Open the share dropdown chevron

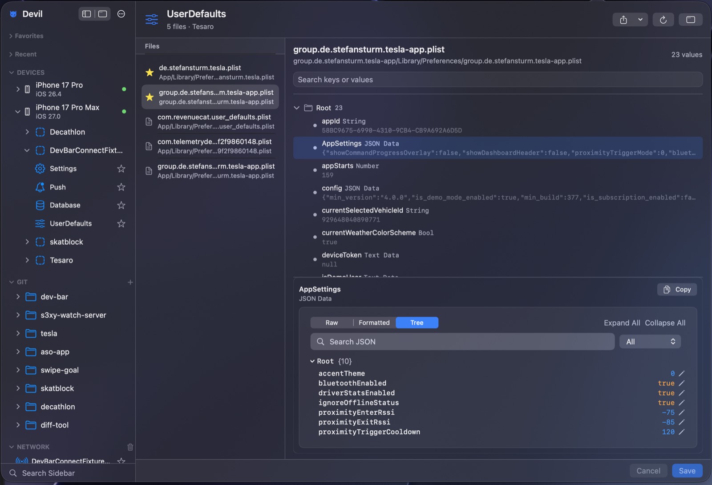click(640, 20)
